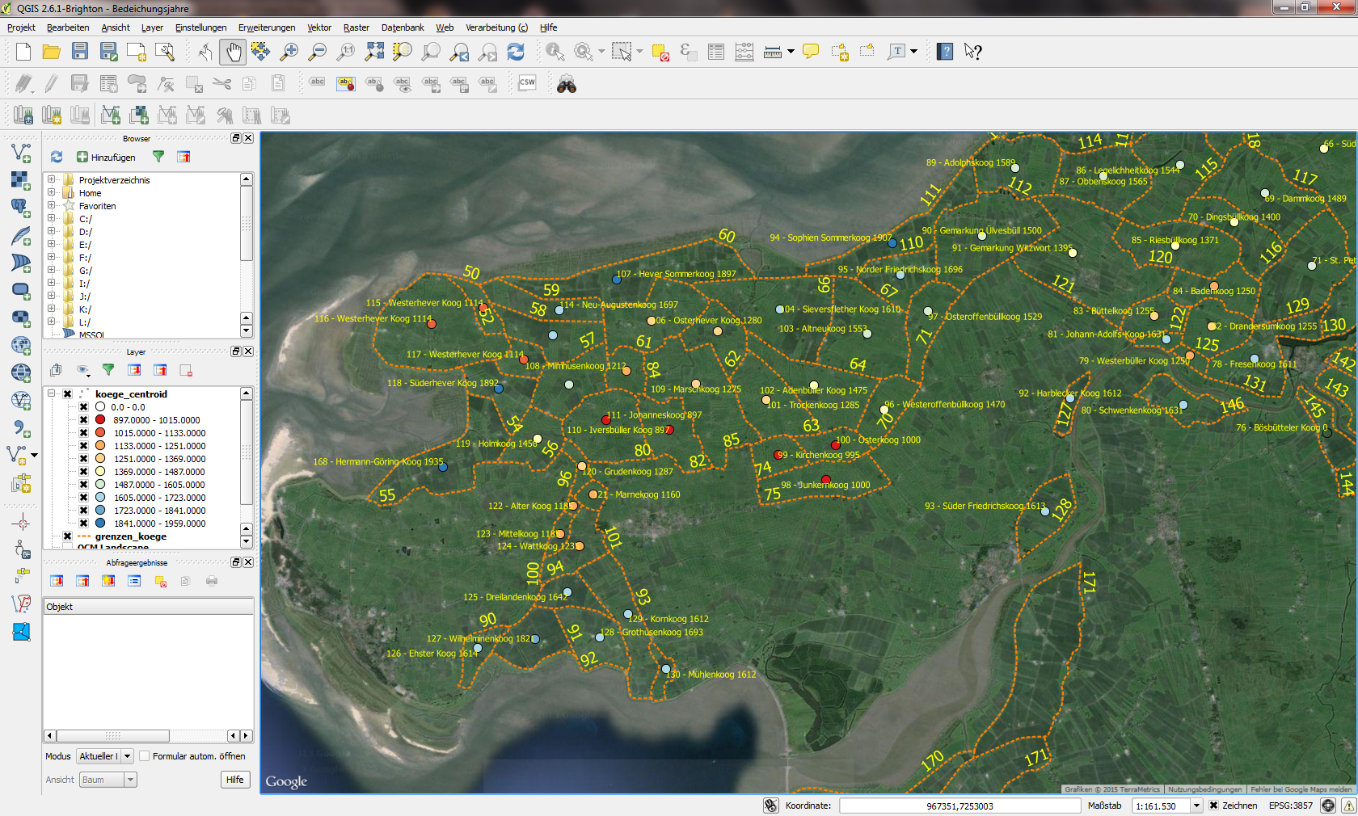The height and width of the screenshot is (816, 1358).
Task: Refresh the map canvas
Action: click(x=516, y=53)
